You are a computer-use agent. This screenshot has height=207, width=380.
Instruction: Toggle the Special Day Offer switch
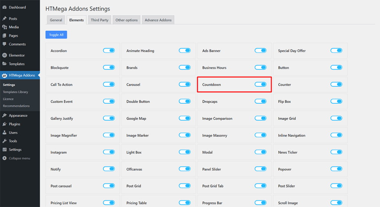[336, 50]
